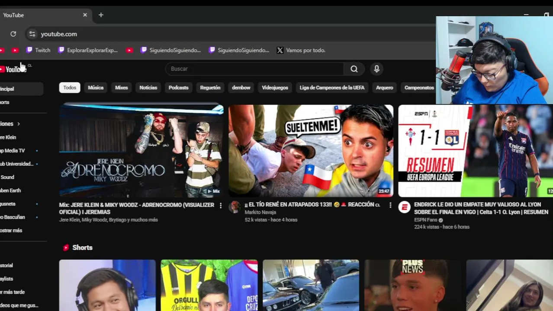Open site information icon in address bar

pos(32,34)
